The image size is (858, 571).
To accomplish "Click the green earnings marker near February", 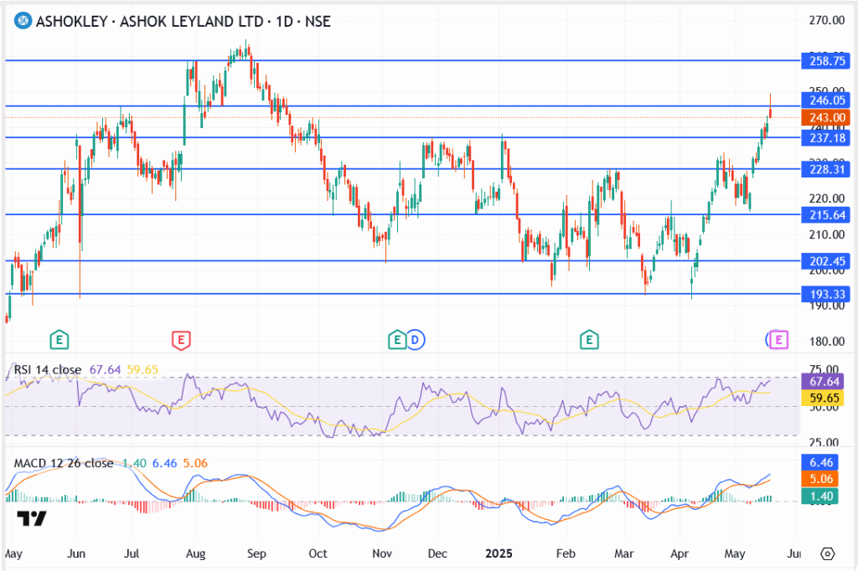I will click(x=590, y=339).
